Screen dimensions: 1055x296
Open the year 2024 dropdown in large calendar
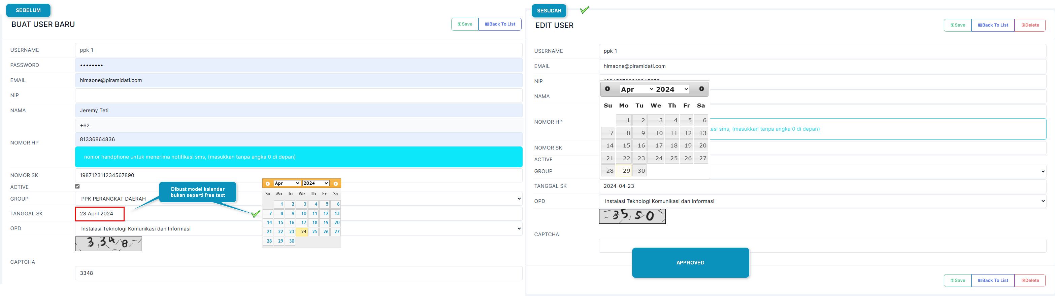click(x=672, y=89)
